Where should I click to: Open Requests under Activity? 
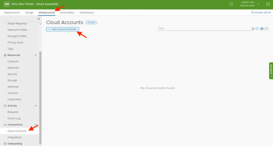point(13,112)
